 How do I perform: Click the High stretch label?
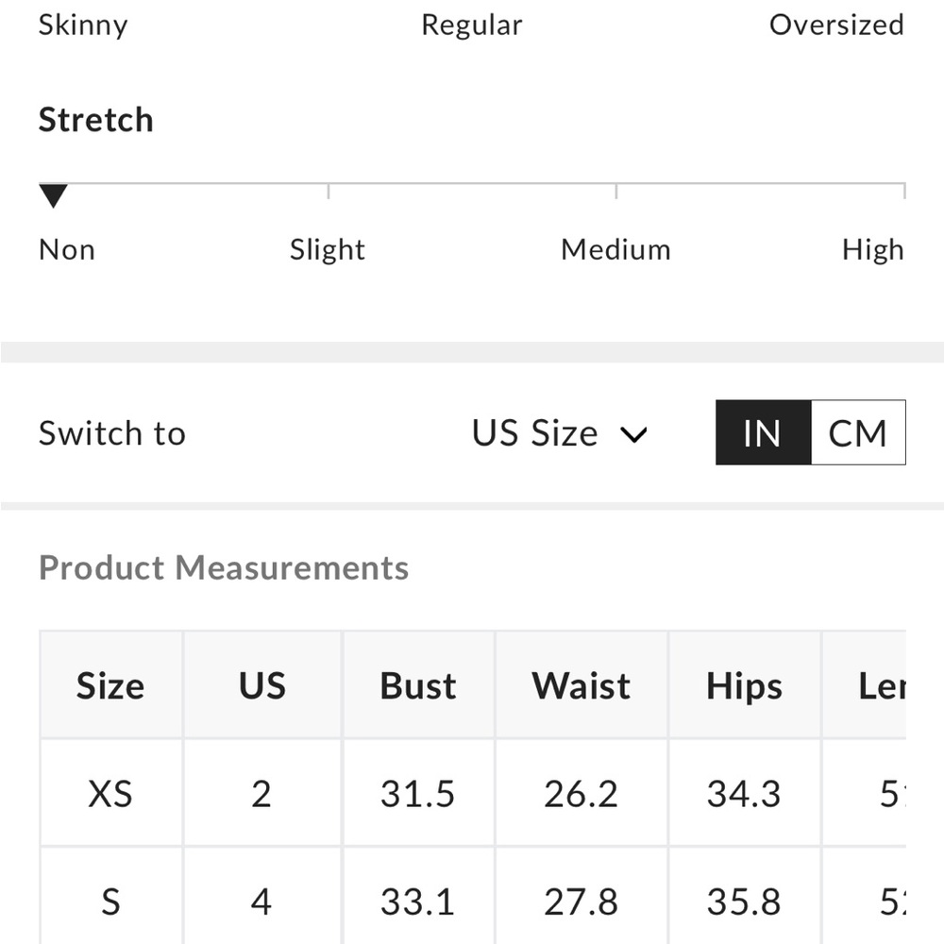coord(872,250)
